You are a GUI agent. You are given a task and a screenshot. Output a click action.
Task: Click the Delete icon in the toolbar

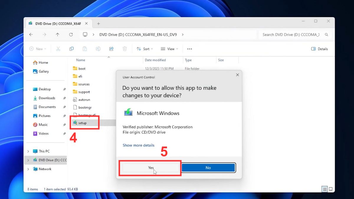[124, 49]
